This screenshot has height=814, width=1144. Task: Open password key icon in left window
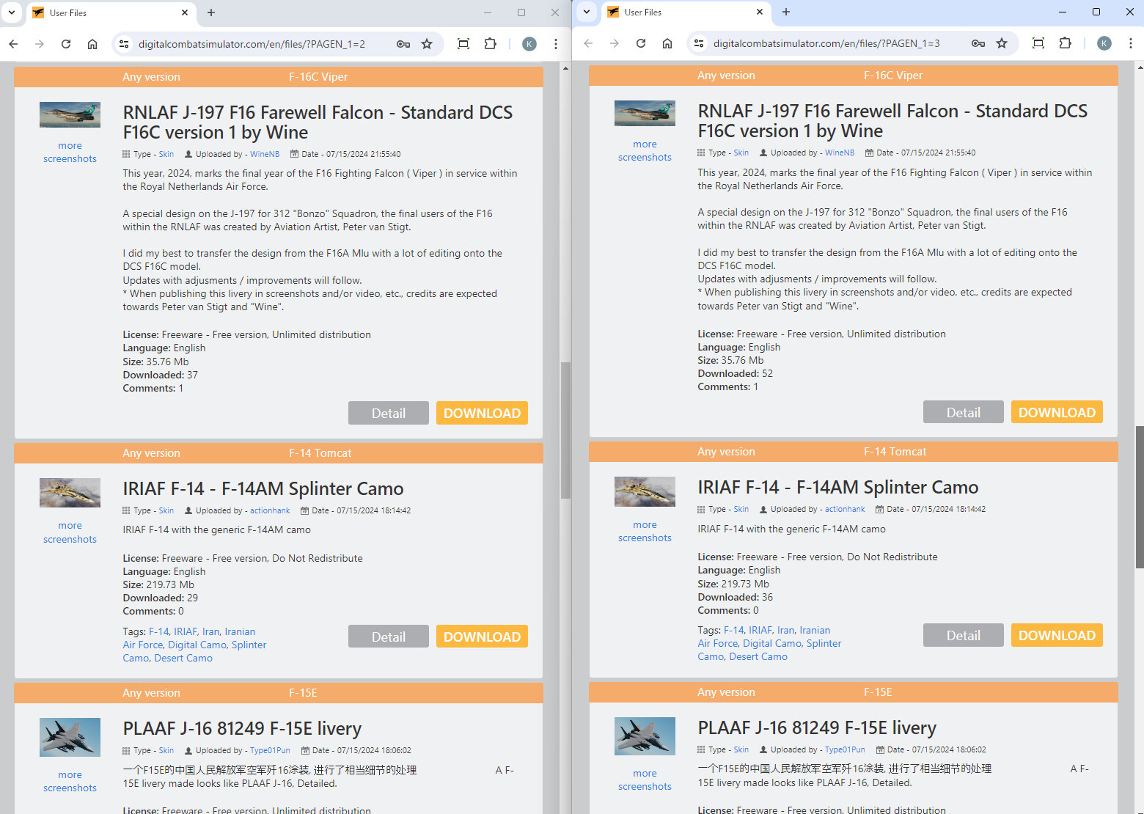coord(403,44)
